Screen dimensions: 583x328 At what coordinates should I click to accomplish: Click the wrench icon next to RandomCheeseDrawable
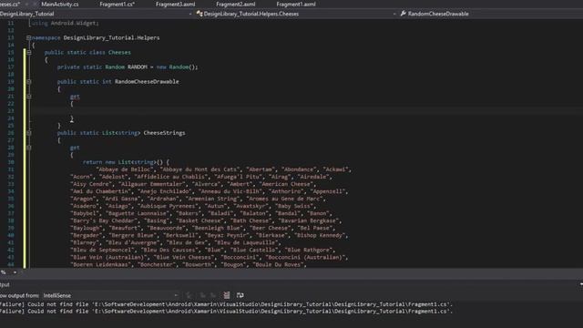coord(403,14)
